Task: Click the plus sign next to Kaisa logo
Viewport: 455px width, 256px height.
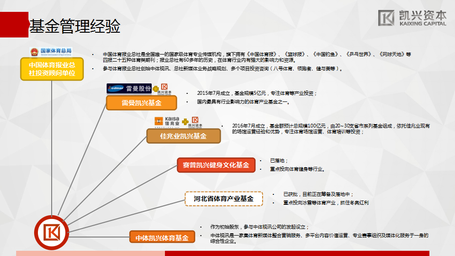Action: [x=185, y=122]
